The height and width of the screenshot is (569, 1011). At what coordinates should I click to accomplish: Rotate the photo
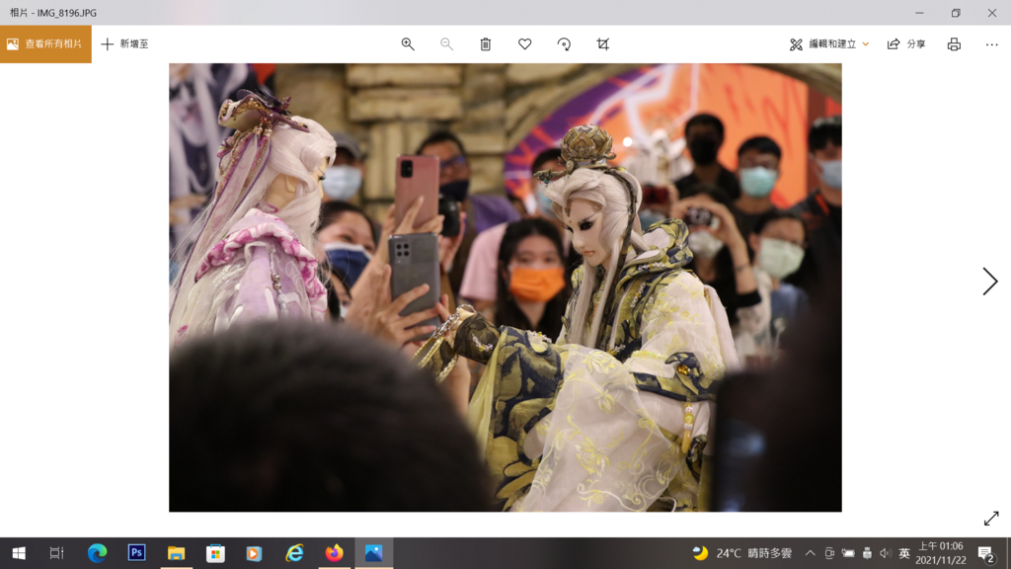pyautogui.click(x=564, y=43)
